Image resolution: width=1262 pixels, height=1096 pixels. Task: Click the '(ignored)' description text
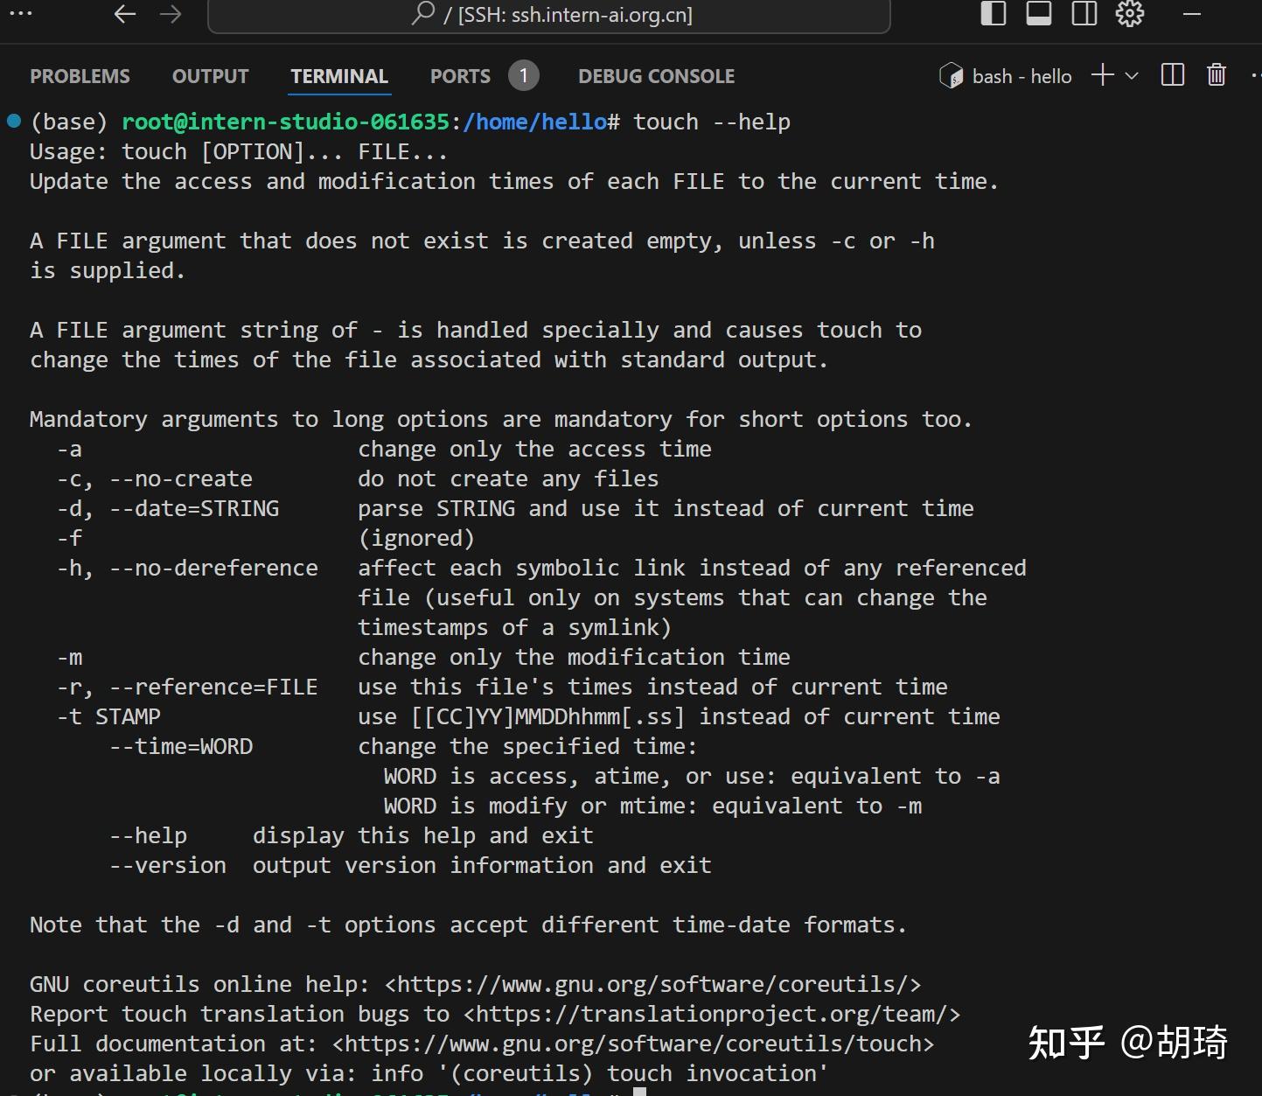click(x=416, y=538)
